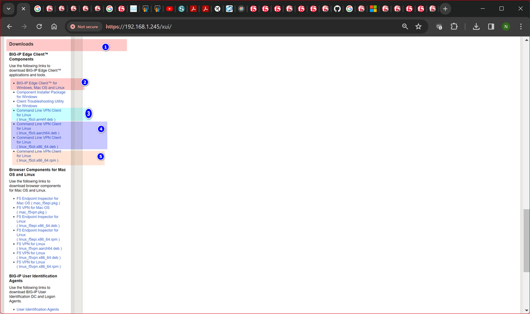Download Endpoint Inspector linux_f5epi.x86_64.rpm

[x=38, y=234]
